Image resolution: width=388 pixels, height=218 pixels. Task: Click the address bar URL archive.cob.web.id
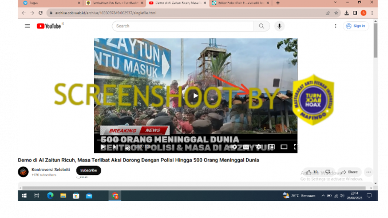(106, 13)
